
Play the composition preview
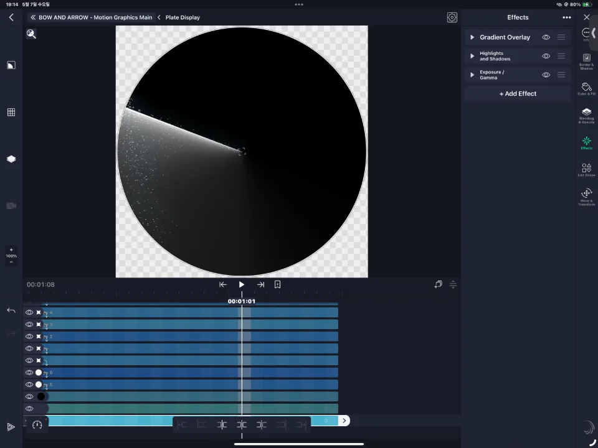tap(242, 284)
